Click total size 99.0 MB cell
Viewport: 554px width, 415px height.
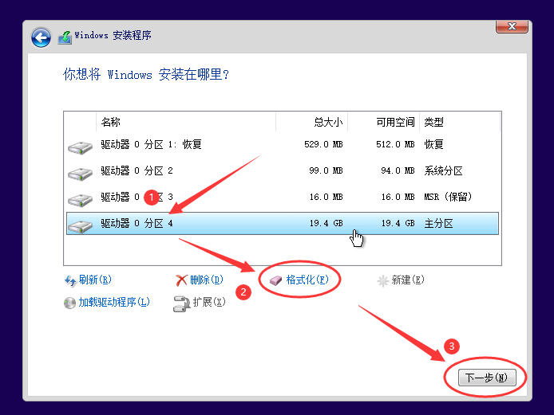(x=326, y=171)
